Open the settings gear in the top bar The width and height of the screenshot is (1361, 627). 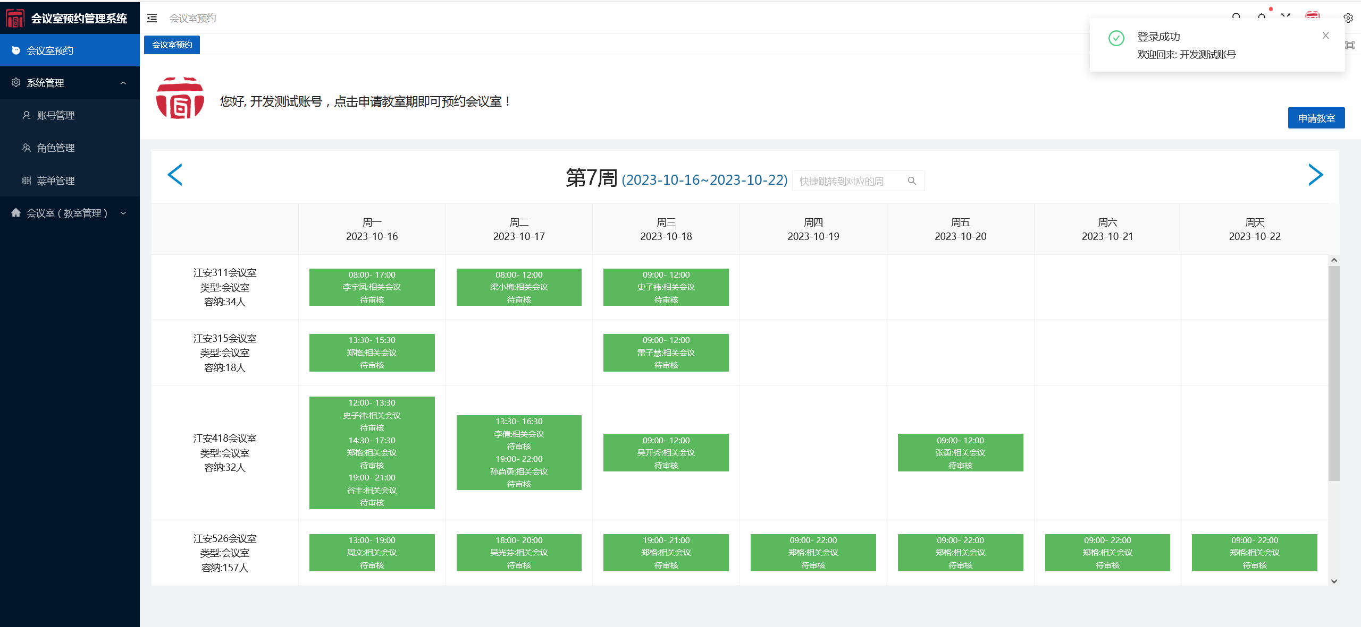tap(1348, 18)
